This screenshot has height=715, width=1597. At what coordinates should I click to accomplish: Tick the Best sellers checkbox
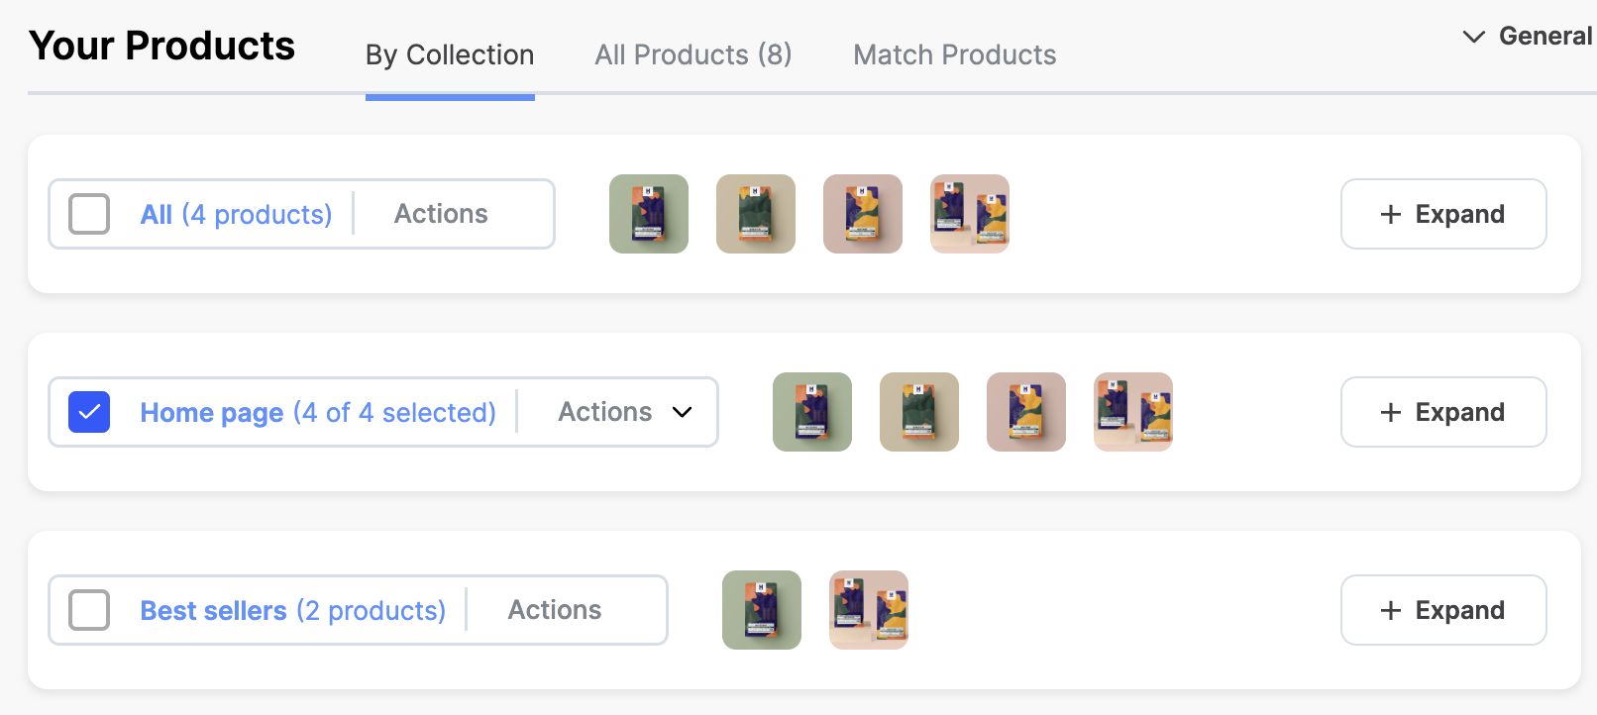[89, 610]
